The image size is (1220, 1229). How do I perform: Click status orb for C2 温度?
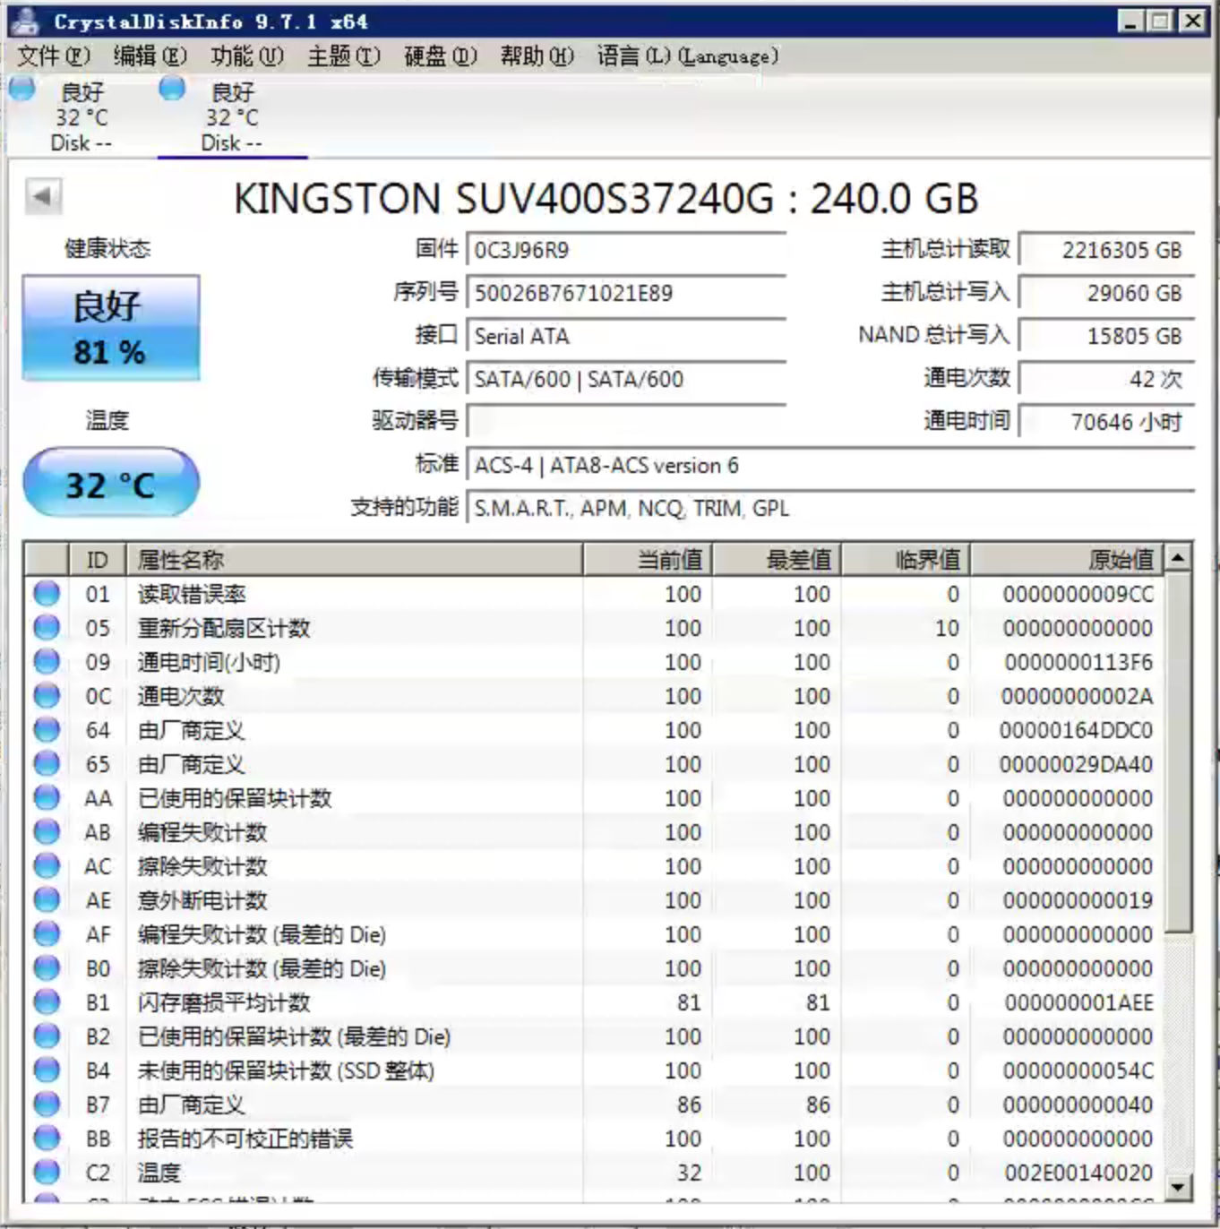(47, 1172)
